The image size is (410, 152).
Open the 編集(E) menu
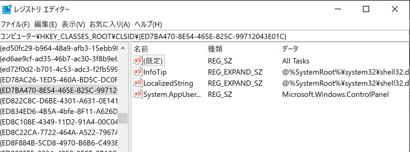point(45,25)
